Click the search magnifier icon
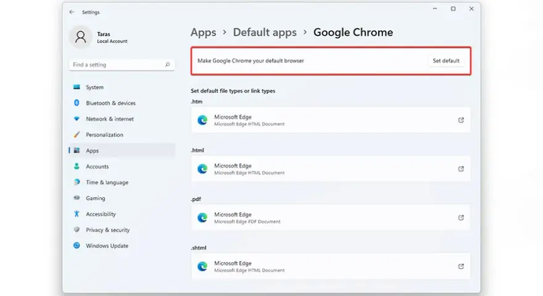 [167, 64]
